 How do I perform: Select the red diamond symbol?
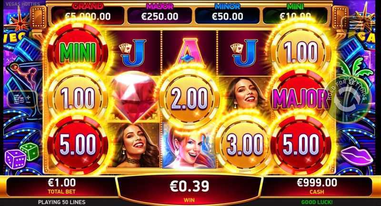click(x=133, y=96)
